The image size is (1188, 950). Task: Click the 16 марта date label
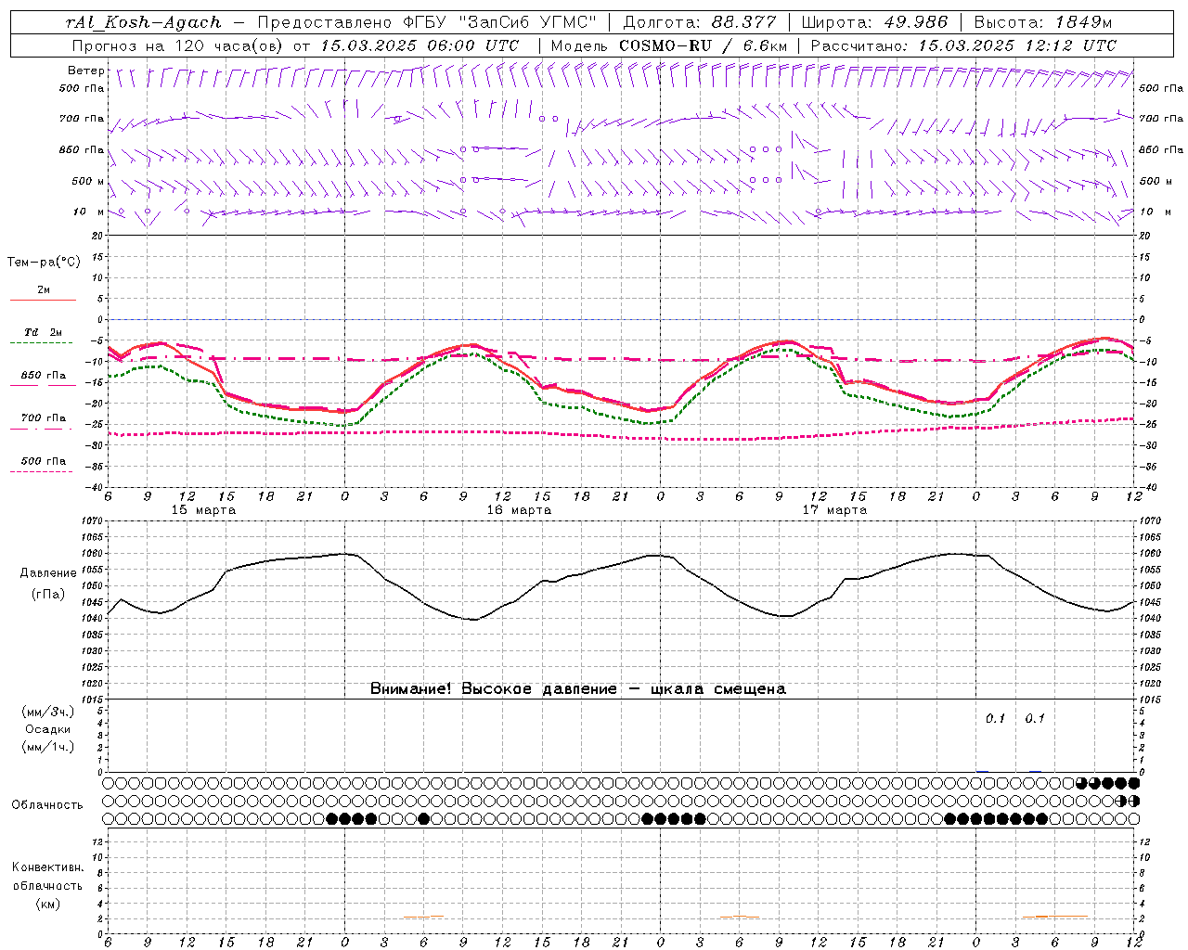[x=520, y=510]
